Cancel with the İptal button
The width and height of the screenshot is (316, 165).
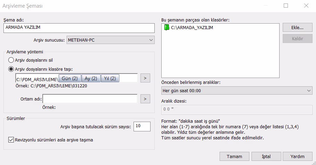266,156
